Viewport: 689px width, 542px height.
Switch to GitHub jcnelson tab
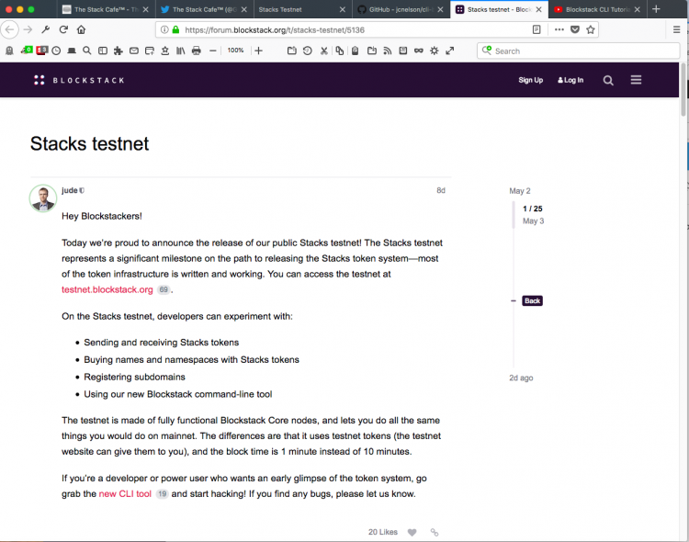401,9
